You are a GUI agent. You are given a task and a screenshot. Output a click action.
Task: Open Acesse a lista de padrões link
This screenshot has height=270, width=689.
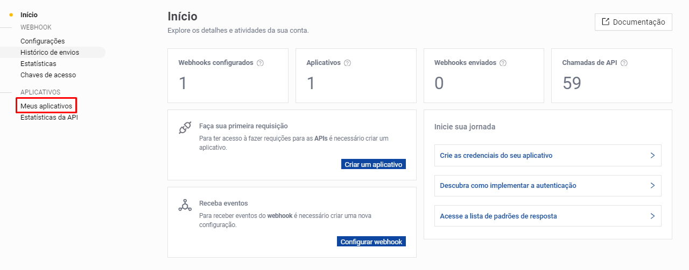click(x=498, y=216)
